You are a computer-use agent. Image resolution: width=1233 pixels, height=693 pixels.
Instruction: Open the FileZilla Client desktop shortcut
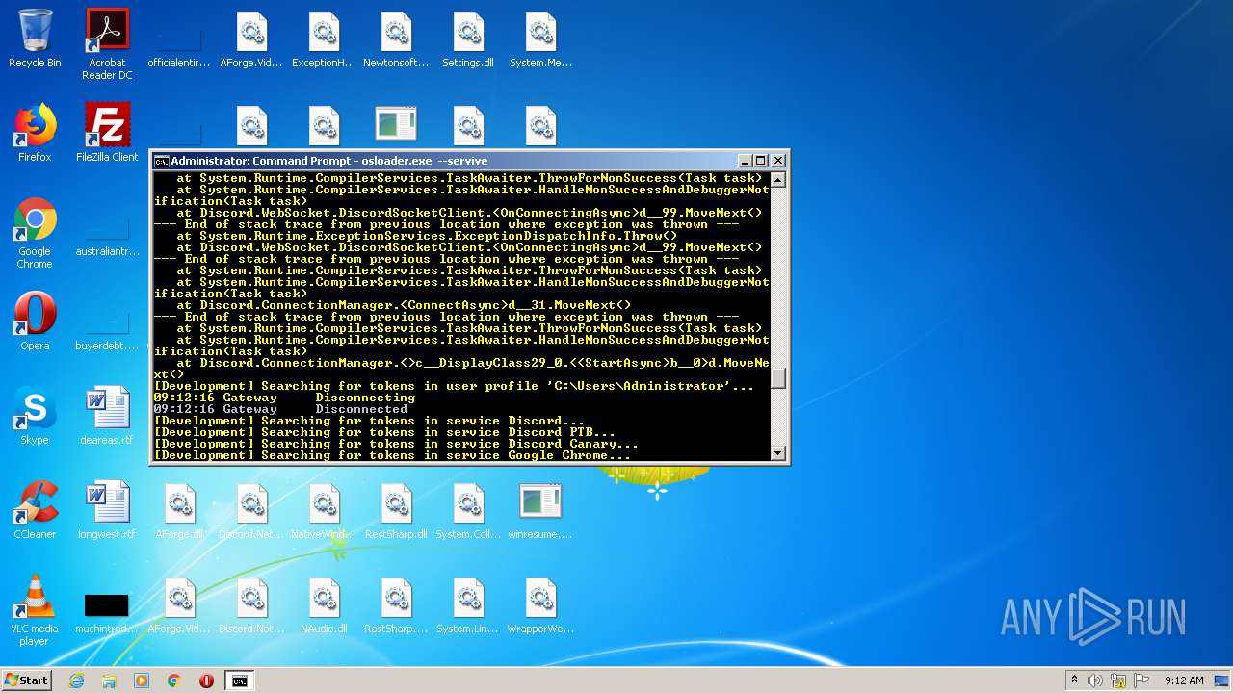click(x=107, y=134)
